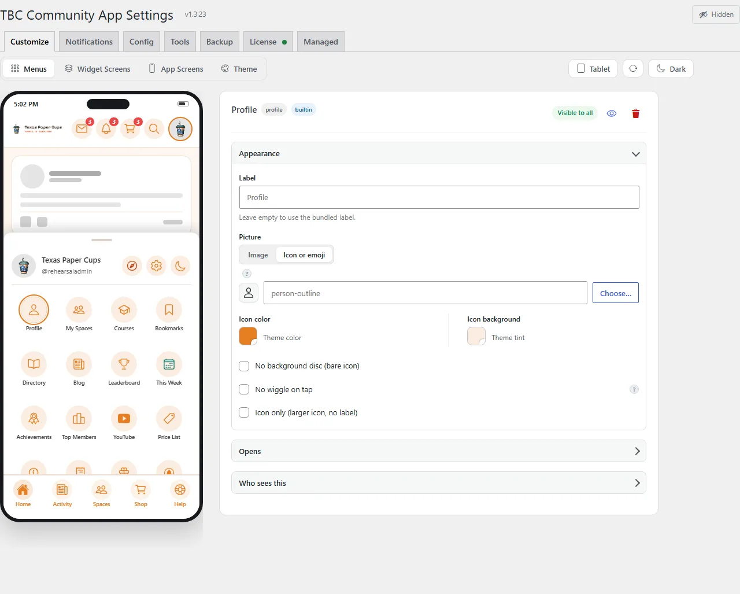Switch to the Config tab

point(142,42)
